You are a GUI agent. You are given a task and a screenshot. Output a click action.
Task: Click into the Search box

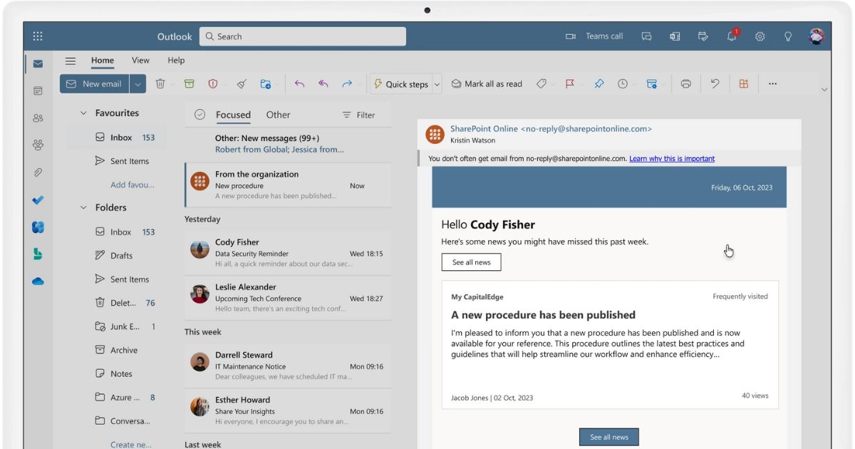[303, 36]
